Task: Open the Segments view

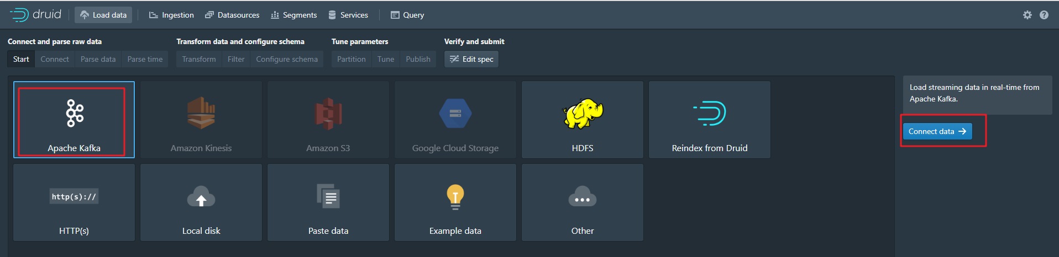Action: coord(294,15)
